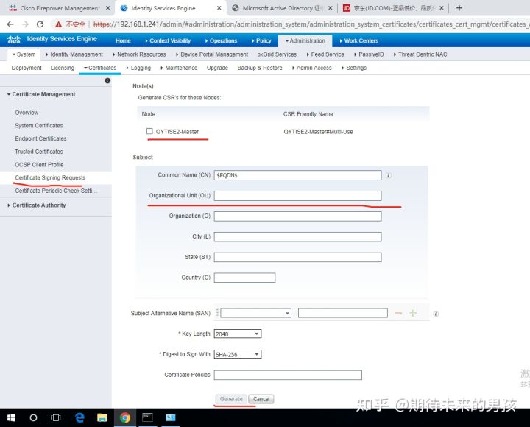Image resolution: width=530 pixels, height=427 pixels.
Task: Click the not-secure warning icon in address bar
Action: (58, 24)
